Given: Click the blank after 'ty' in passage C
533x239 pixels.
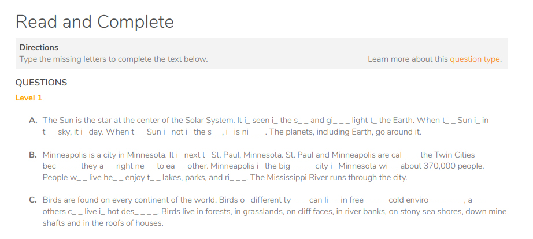Looking at the screenshot, I should [x=299, y=202].
